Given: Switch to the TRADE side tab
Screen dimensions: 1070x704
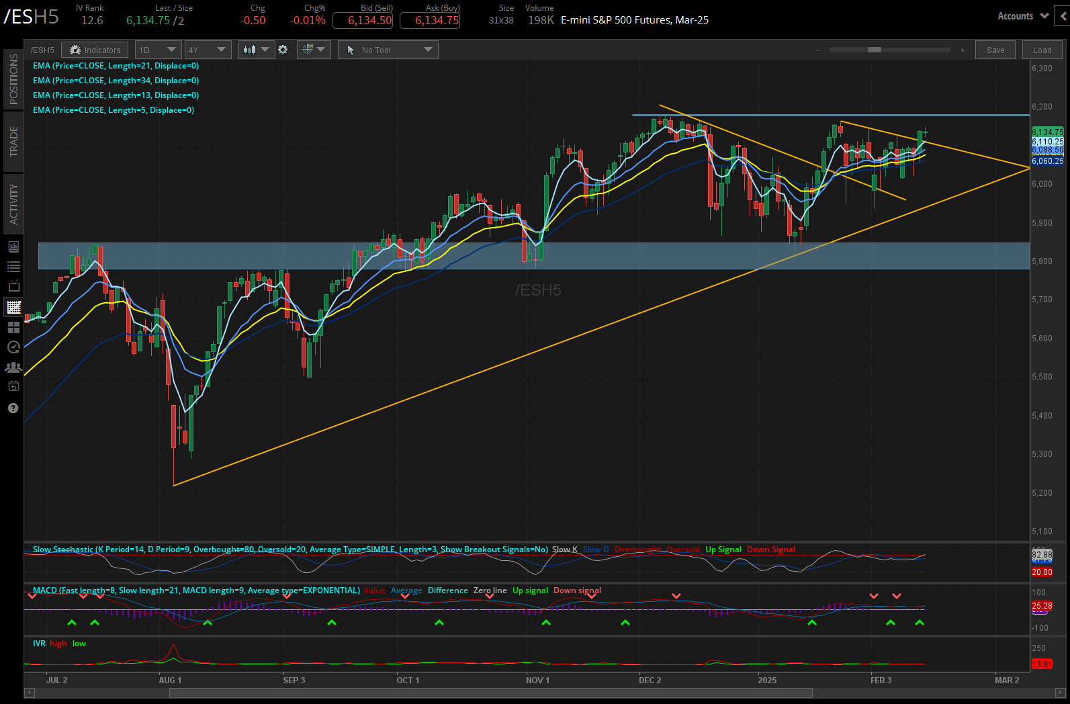Looking at the screenshot, I should [13, 142].
